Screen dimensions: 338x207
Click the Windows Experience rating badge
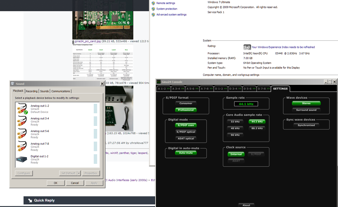(x=247, y=47)
